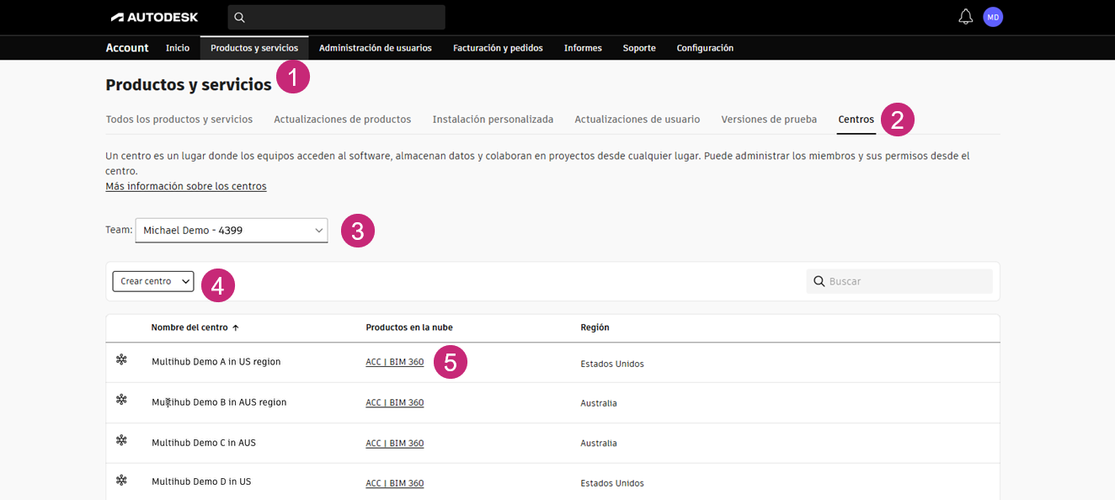
Task: Select Multihub Demo B in AUS region row
Action: (552, 403)
